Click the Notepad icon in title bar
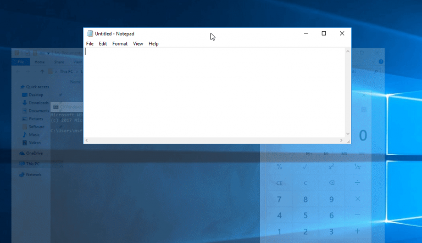 click(x=90, y=33)
